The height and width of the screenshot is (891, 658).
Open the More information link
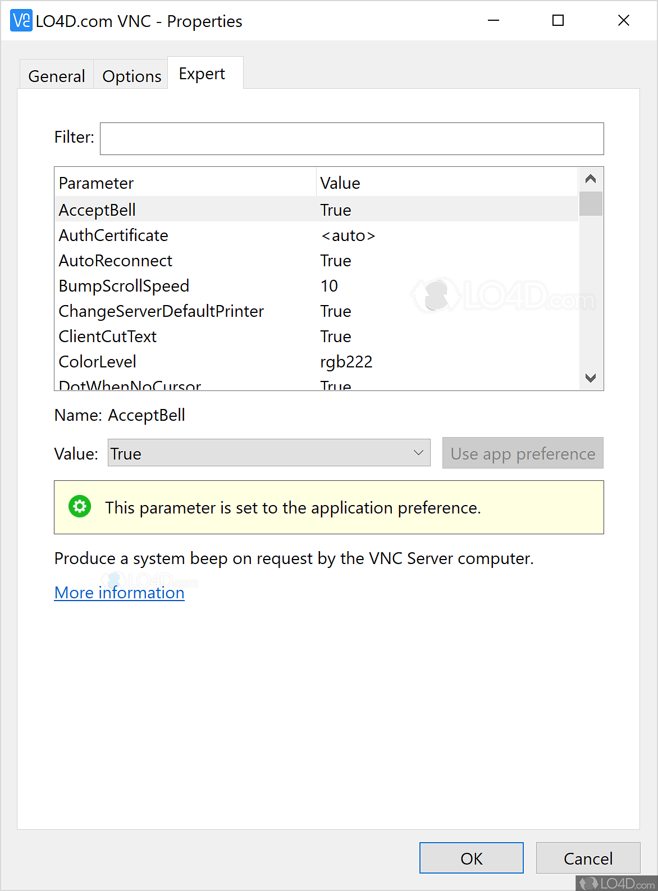click(x=119, y=593)
